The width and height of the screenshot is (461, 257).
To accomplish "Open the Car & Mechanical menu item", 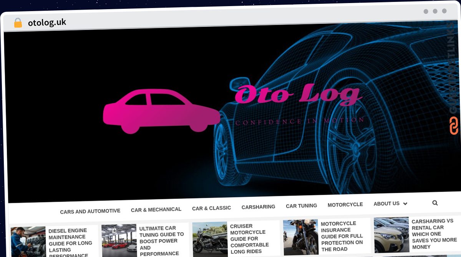I will [x=156, y=209].
